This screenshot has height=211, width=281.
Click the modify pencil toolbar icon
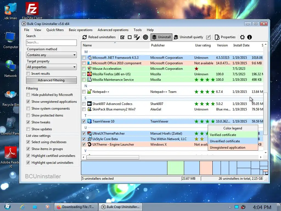coord(208,37)
